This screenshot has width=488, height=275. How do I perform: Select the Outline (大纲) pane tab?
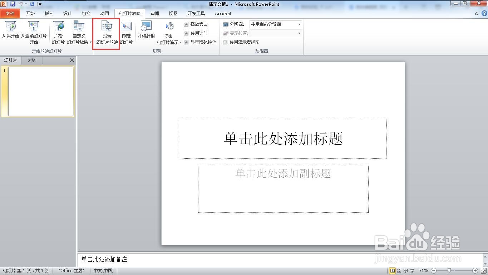(32, 60)
